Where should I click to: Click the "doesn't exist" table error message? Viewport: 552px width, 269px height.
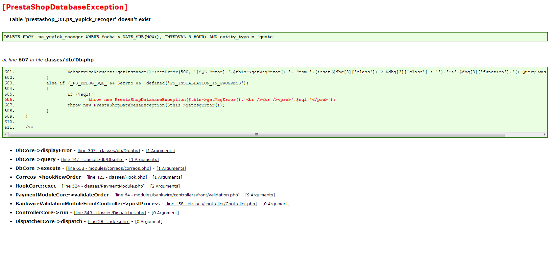(80, 19)
